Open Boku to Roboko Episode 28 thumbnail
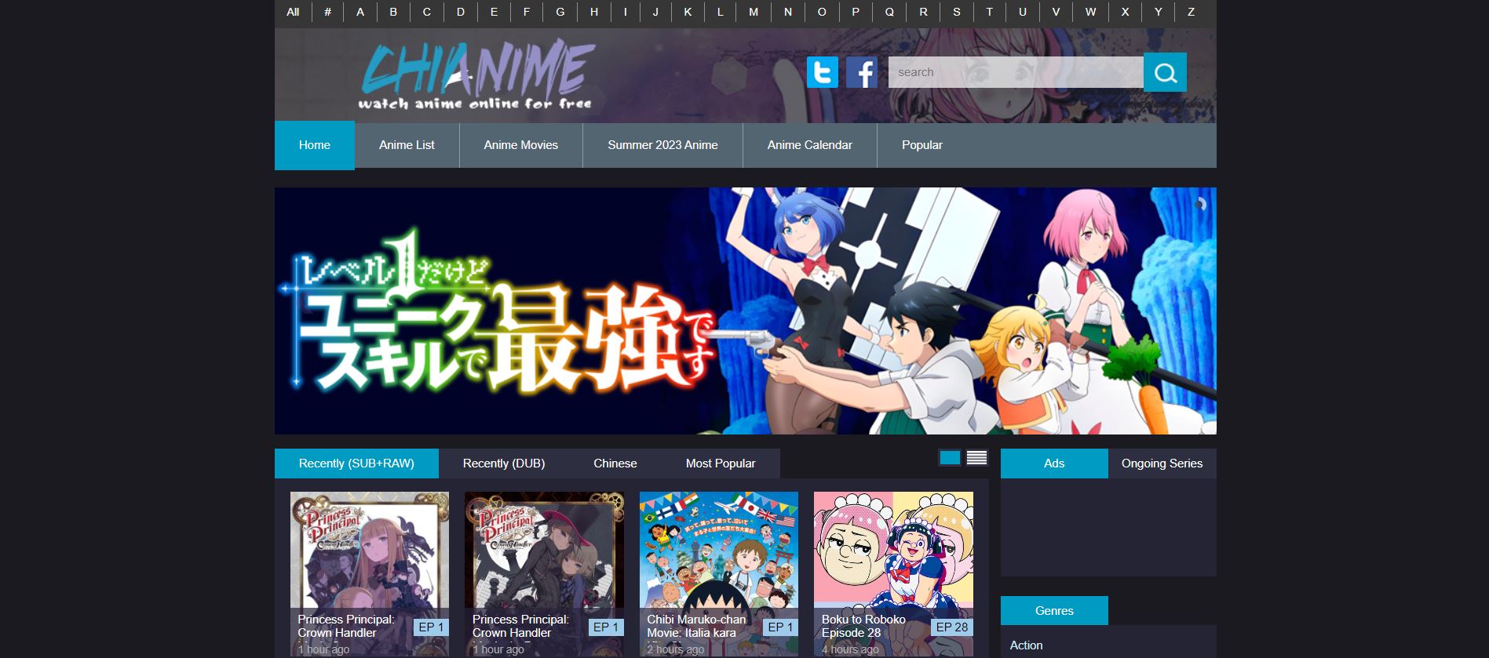This screenshot has height=658, width=1489. click(x=893, y=574)
